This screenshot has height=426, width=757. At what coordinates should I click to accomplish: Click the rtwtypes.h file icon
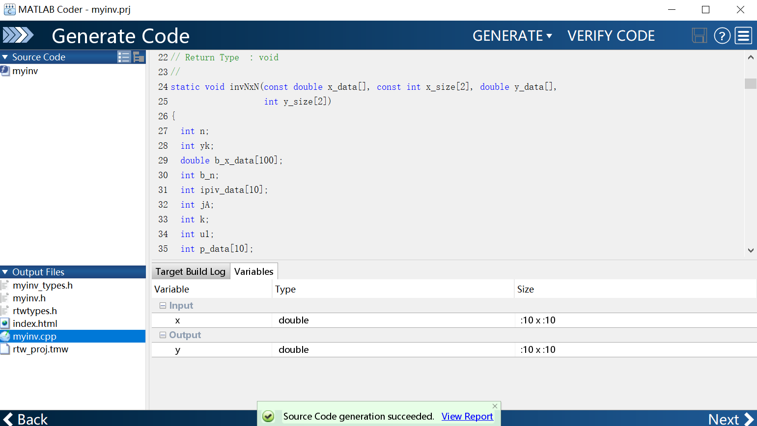click(5, 311)
